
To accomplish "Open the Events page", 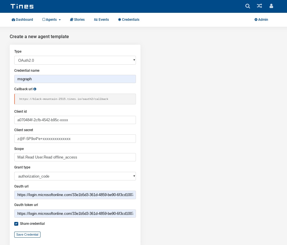I will click(x=101, y=20).
